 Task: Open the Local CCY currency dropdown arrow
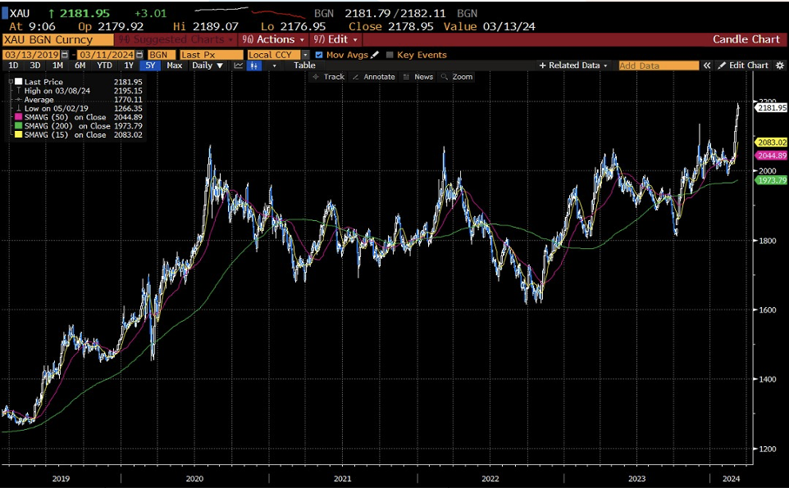click(x=305, y=55)
